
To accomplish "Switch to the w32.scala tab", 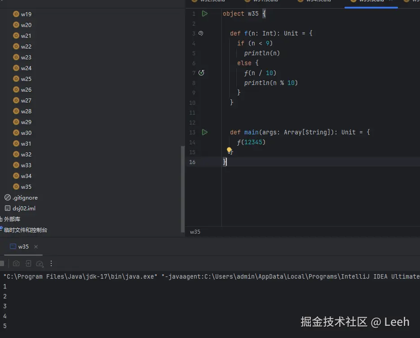I will 211,1.
